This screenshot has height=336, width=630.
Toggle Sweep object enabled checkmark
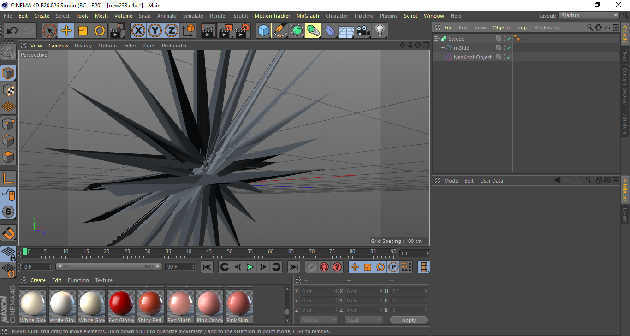pyautogui.click(x=509, y=39)
